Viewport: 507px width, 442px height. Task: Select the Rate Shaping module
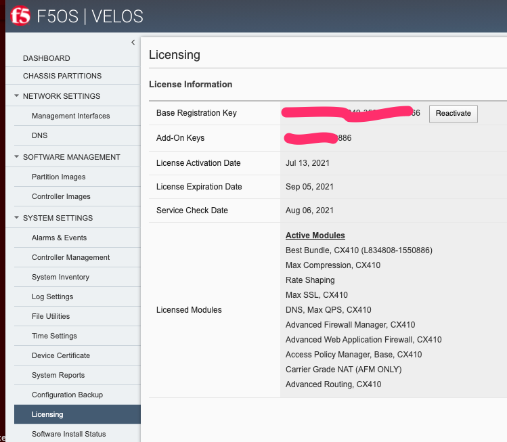(x=310, y=280)
